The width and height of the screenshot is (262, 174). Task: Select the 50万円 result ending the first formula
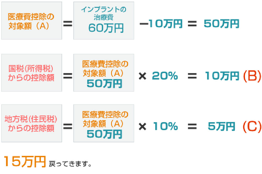click(x=221, y=24)
